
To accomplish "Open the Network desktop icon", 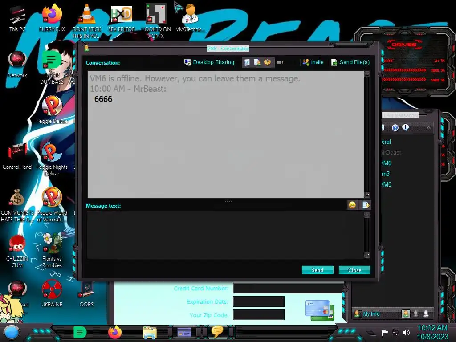I will 17,65.
